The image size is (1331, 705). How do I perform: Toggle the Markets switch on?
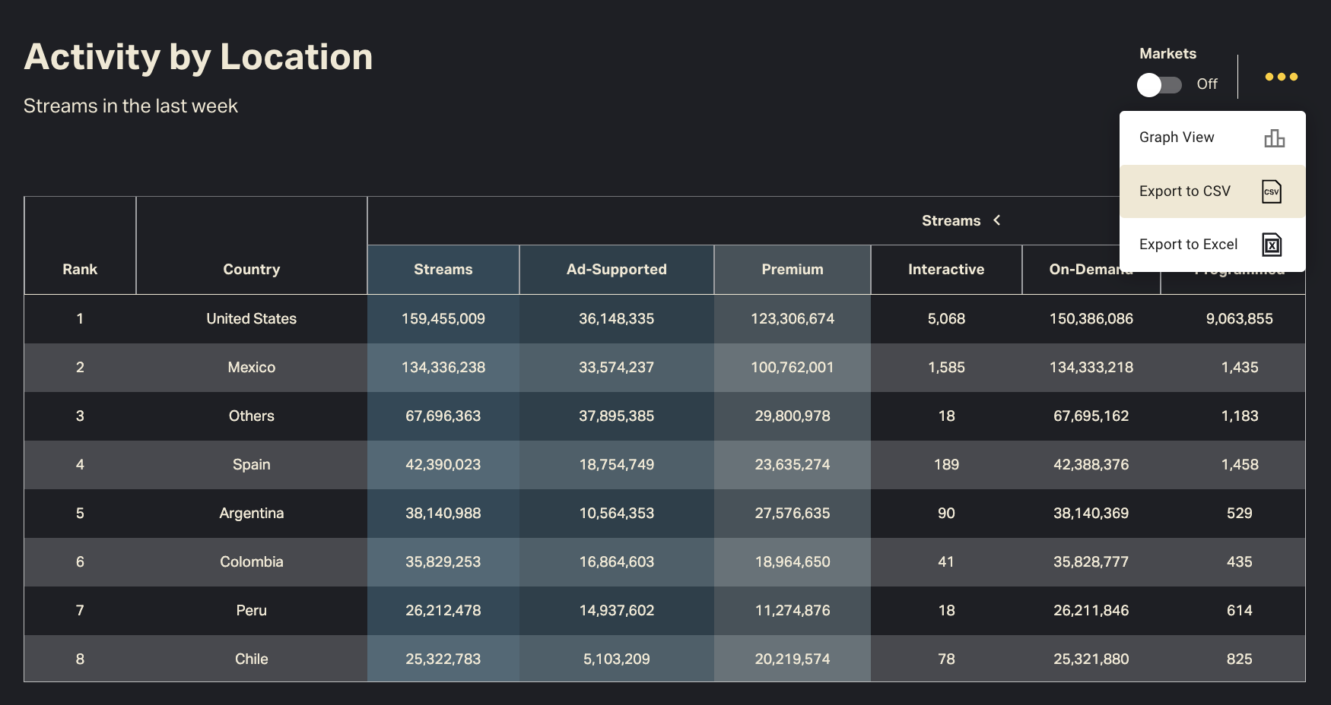point(1159,84)
